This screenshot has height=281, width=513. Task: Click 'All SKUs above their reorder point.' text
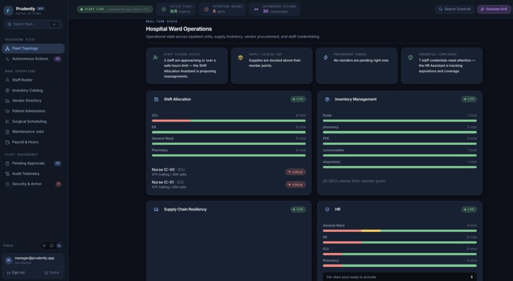coord(355,181)
